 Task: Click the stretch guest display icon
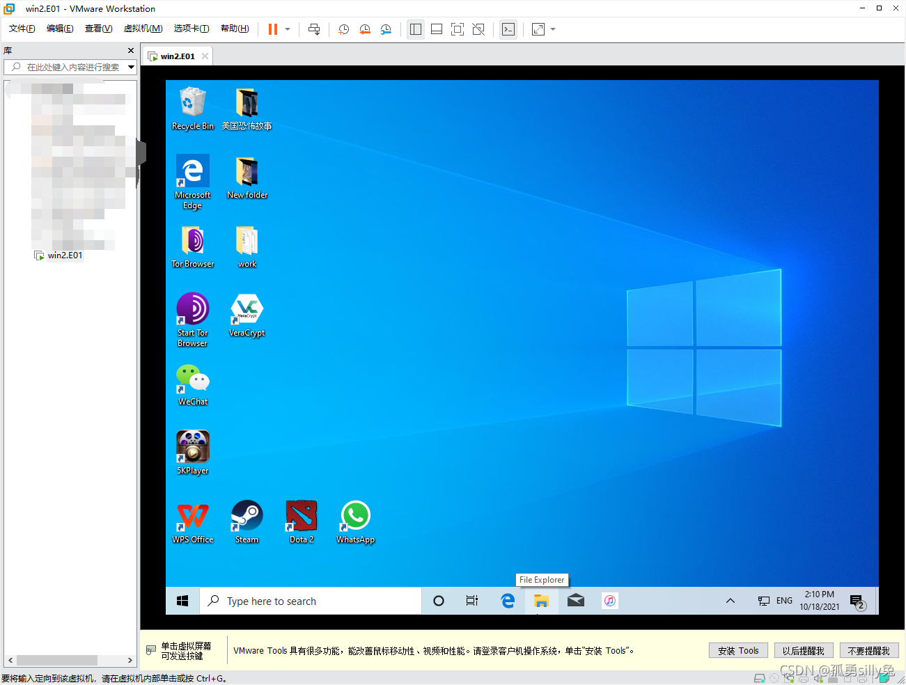tap(538, 29)
